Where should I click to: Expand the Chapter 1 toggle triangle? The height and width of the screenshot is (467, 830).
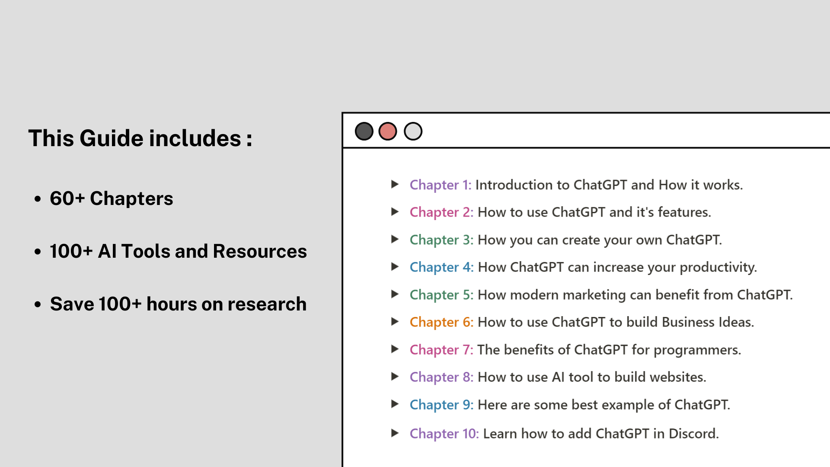(395, 184)
